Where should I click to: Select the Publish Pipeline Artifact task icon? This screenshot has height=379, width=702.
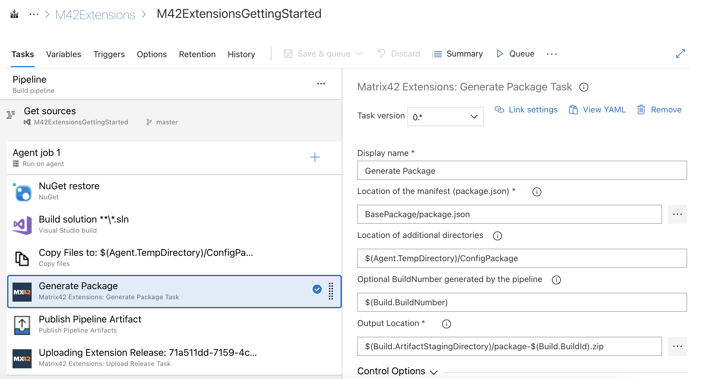tap(22, 325)
